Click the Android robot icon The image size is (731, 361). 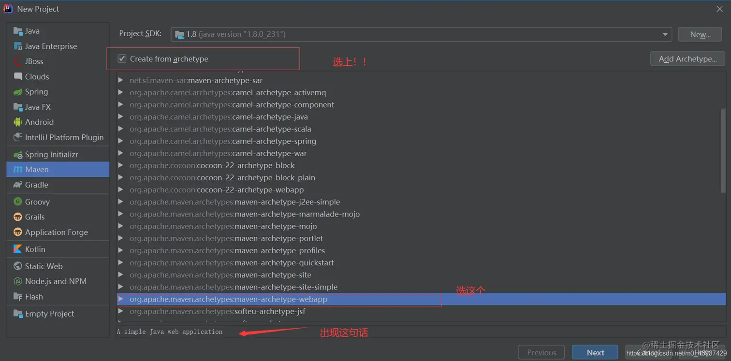click(x=18, y=122)
